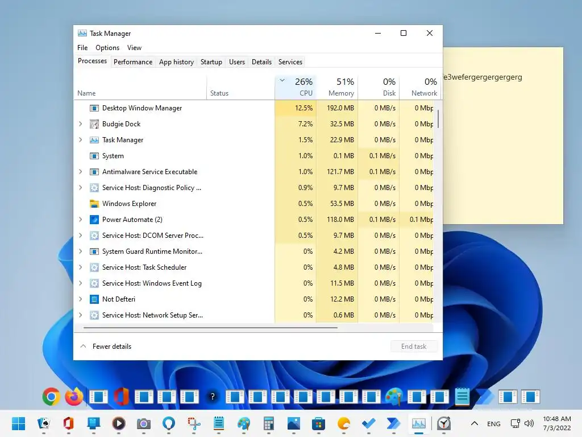Open the Clock app taskbar icon
The height and width of the screenshot is (437, 582).
coord(444,423)
